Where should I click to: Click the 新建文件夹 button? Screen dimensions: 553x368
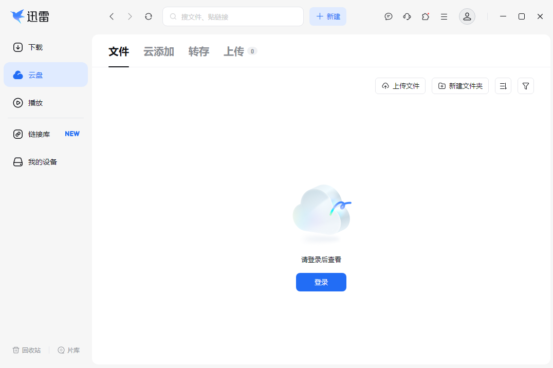coord(460,86)
